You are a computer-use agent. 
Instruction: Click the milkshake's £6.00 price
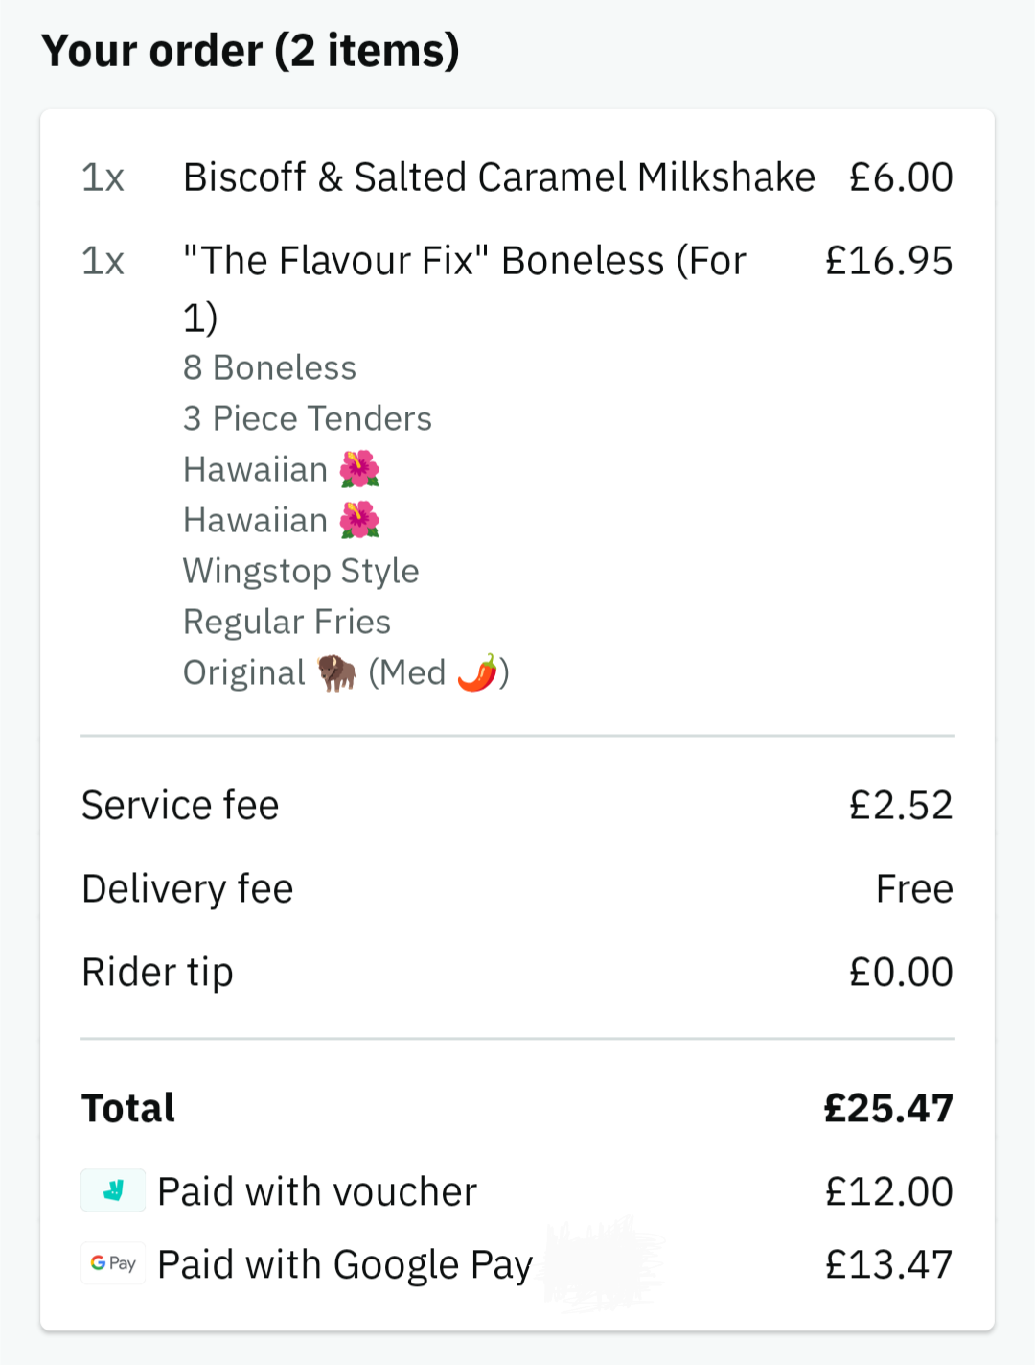901,177
